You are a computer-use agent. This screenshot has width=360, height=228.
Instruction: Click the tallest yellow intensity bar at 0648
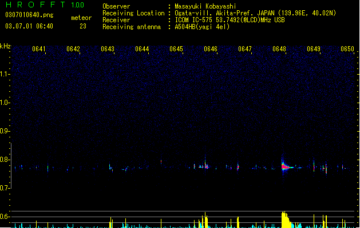(x=284, y=219)
